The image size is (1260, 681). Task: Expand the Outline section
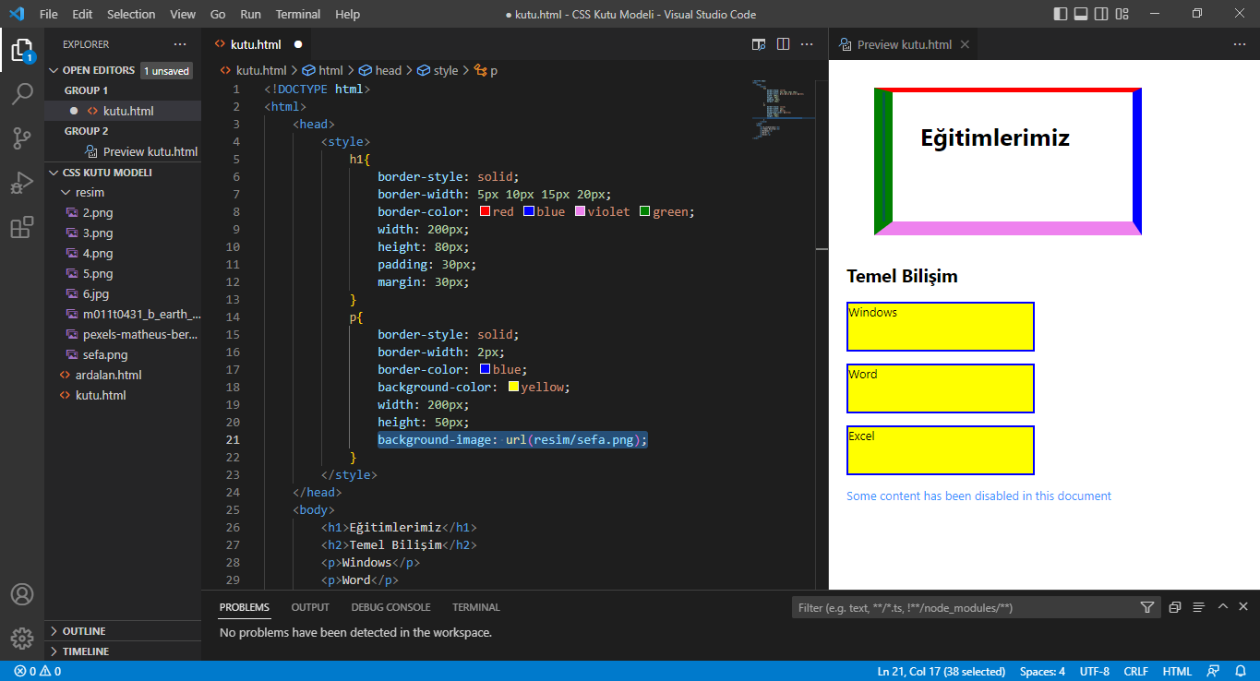coord(83,631)
